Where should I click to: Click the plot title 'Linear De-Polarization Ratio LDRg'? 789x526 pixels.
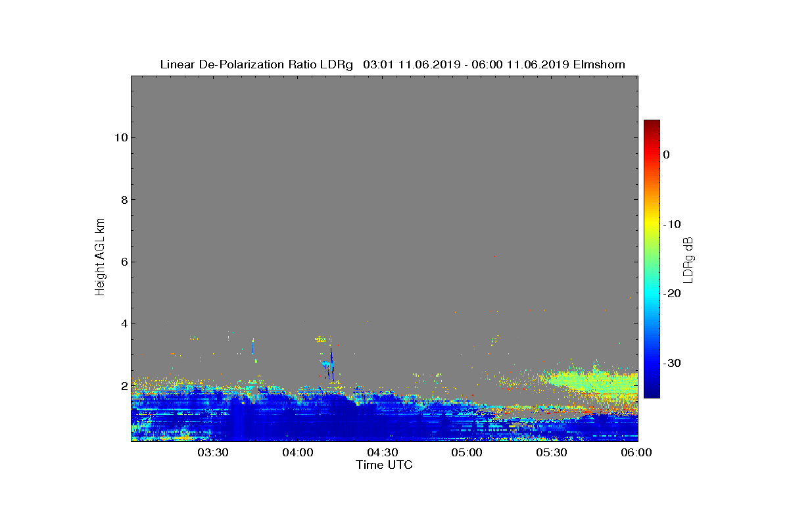[x=256, y=64]
